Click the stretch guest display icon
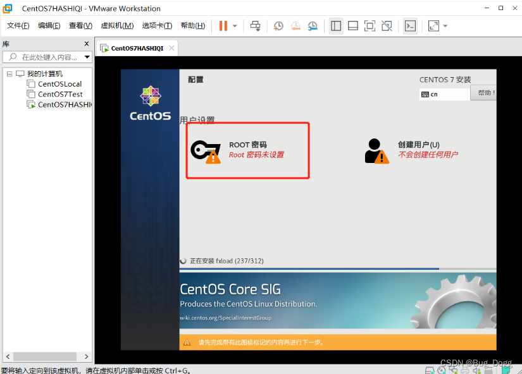Image resolution: width=522 pixels, height=374 pixels. 433,26
